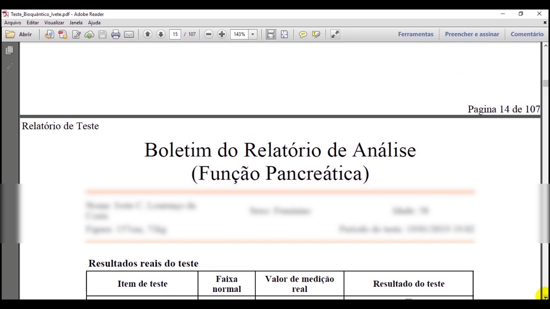Open the Ajuda menu

click(x=94, y=23)
